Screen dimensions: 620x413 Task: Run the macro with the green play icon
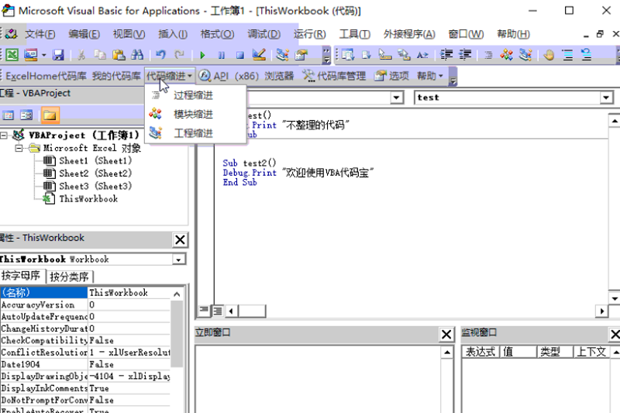202,55
